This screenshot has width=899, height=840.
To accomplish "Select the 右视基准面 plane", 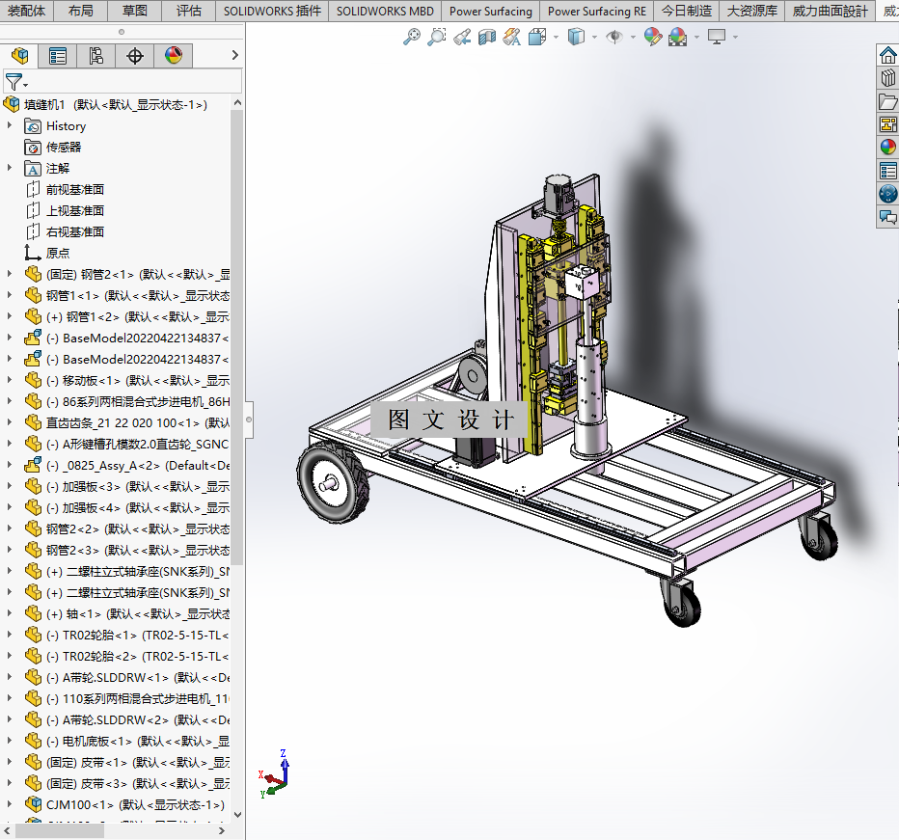I will [x=75, y=231].
